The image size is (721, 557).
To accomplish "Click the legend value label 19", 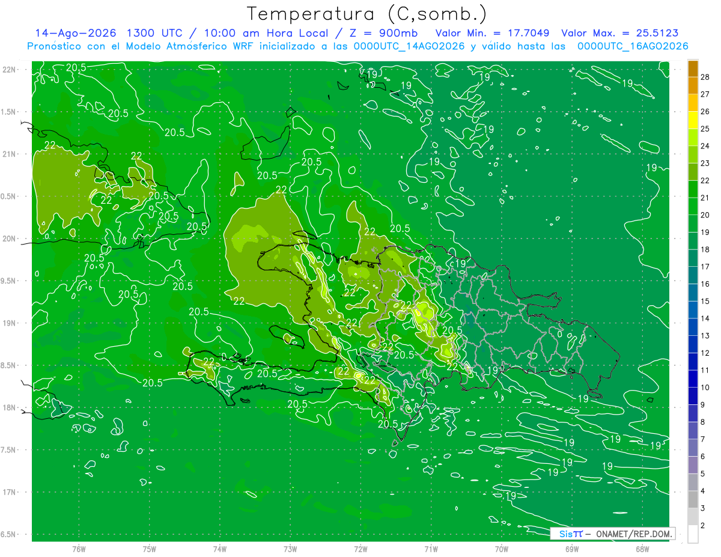I will pos(705,232).
